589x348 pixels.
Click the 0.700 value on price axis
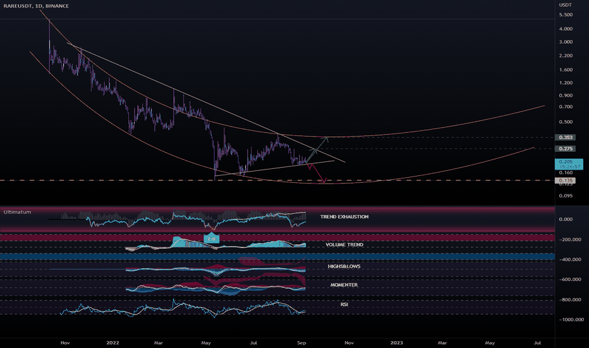pyautogui.click(x=566, y=107)
